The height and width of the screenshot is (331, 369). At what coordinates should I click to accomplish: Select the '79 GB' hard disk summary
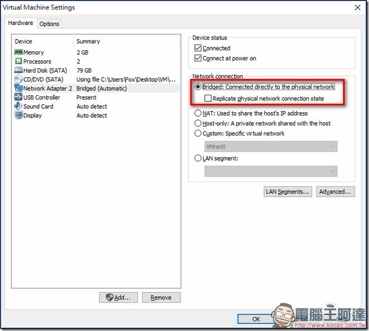(84, 70)
